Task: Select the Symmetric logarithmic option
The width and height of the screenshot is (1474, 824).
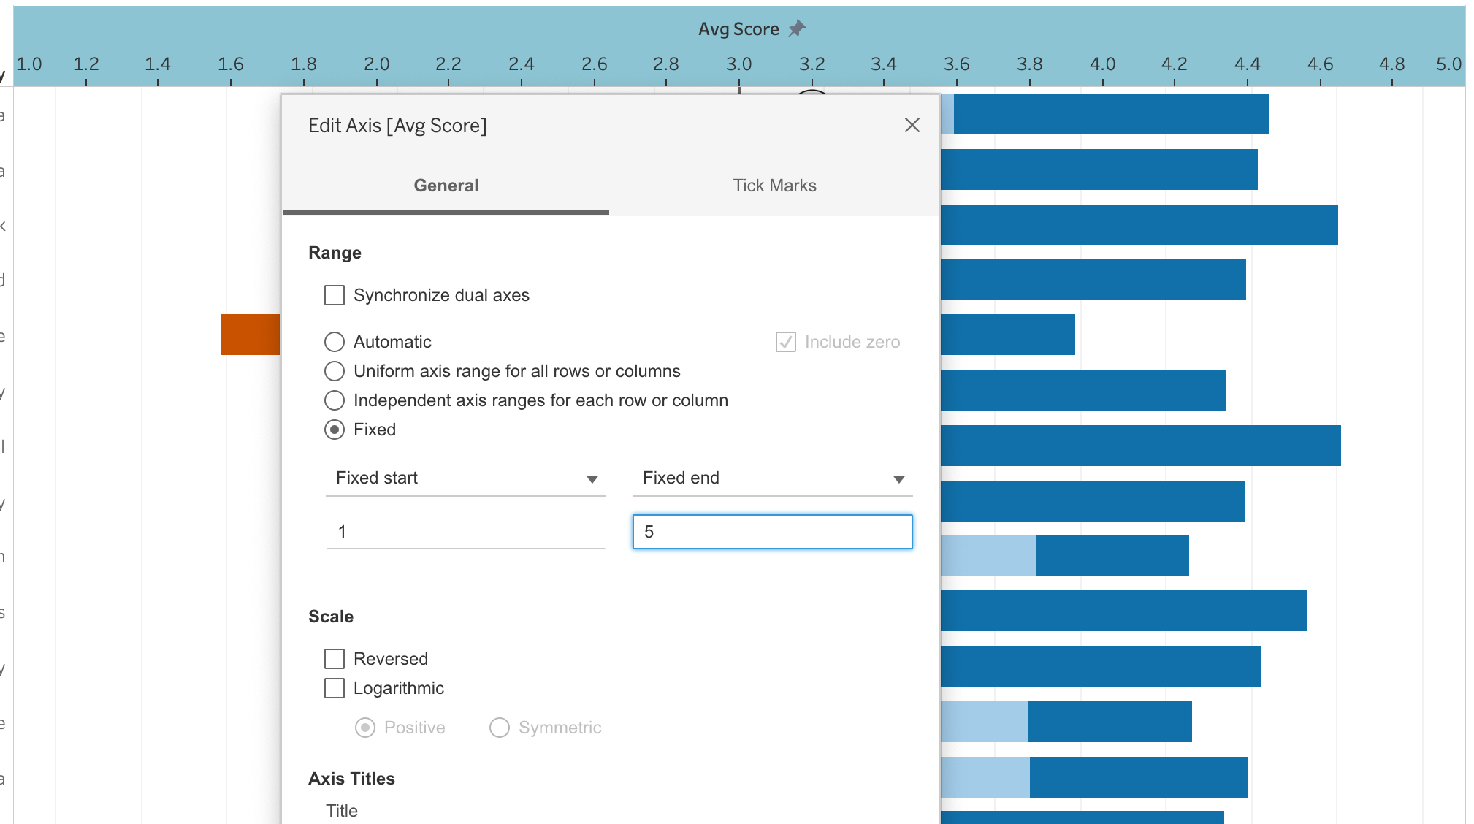Action: click(x=500, y=728)
